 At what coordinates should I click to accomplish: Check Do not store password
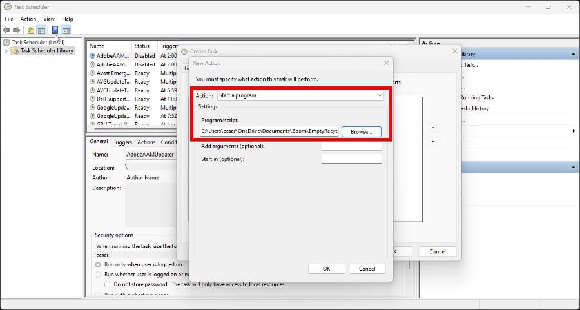[107, 284]
